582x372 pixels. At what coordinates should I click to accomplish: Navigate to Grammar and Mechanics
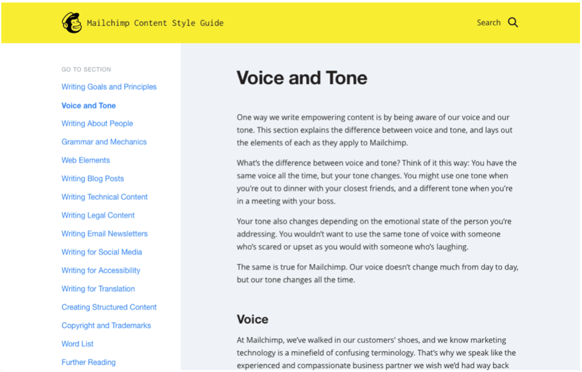[104, 142]
